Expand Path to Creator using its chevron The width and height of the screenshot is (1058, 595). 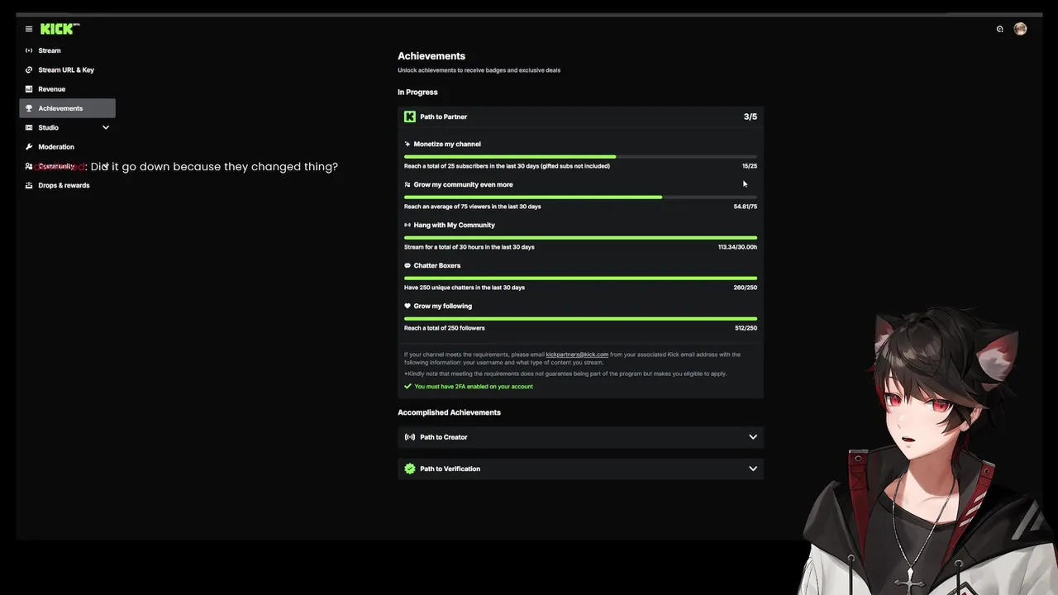[x=752, y=437]
